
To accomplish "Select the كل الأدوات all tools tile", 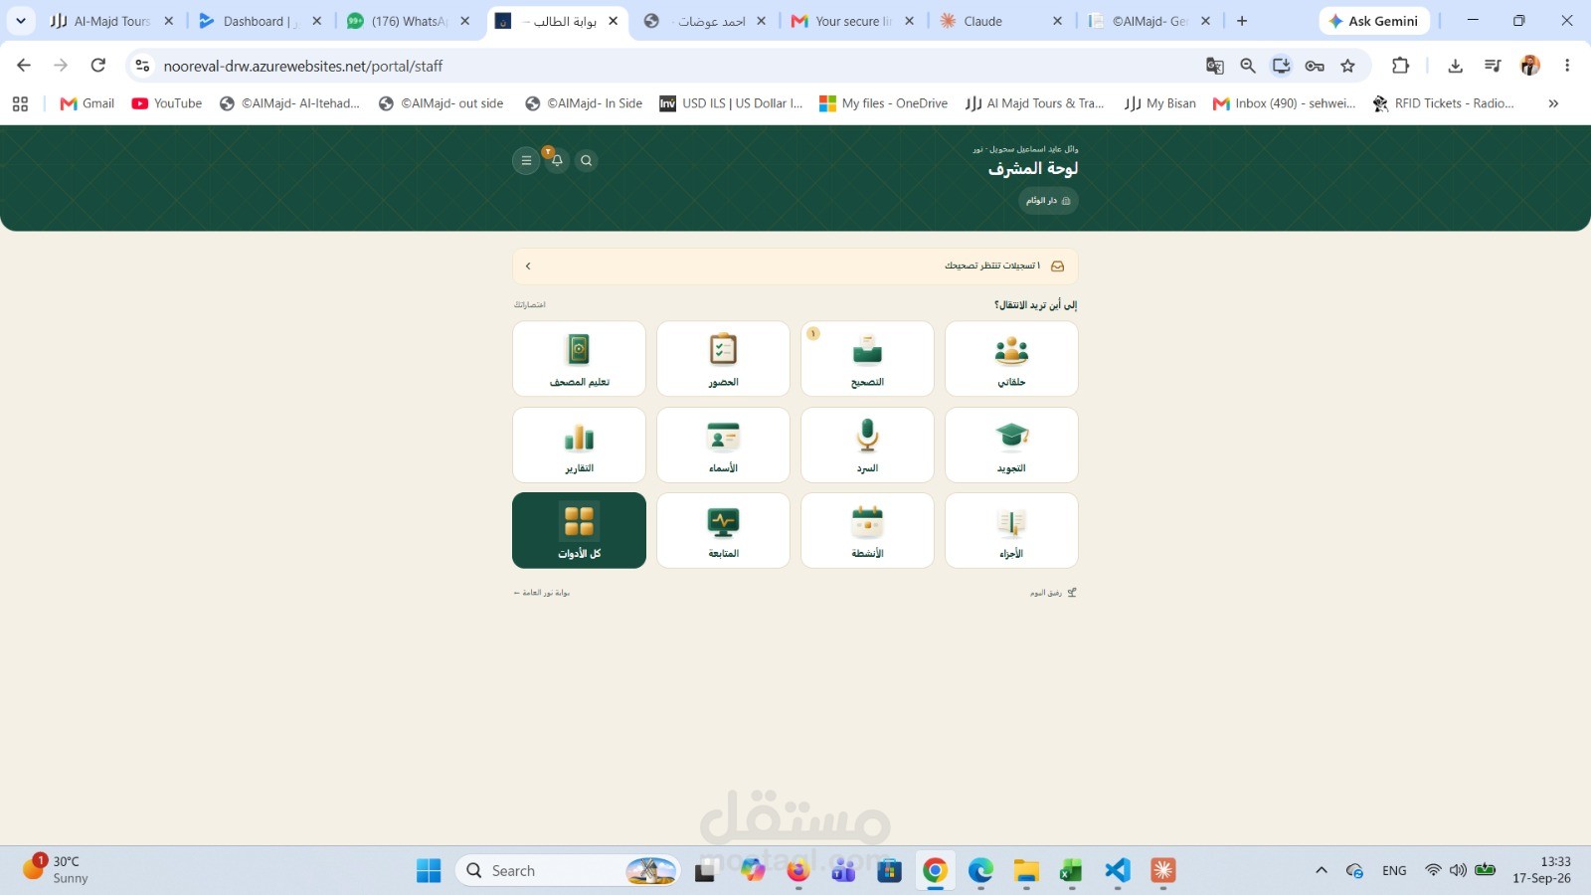I will point(579,530).
